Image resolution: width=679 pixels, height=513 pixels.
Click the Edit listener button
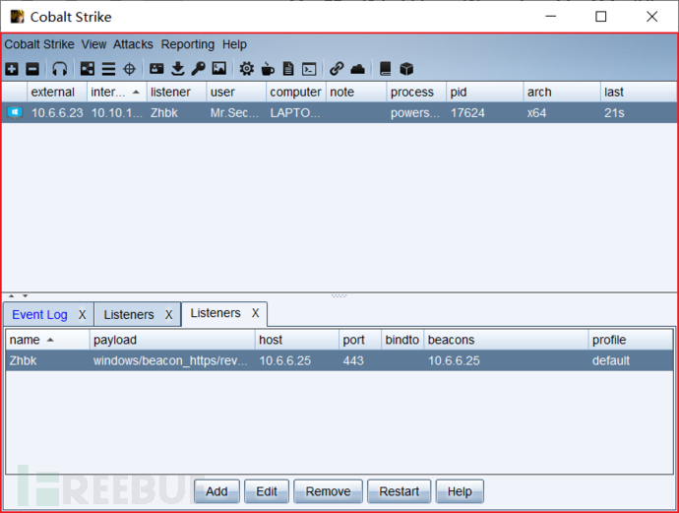click(267, 491)
